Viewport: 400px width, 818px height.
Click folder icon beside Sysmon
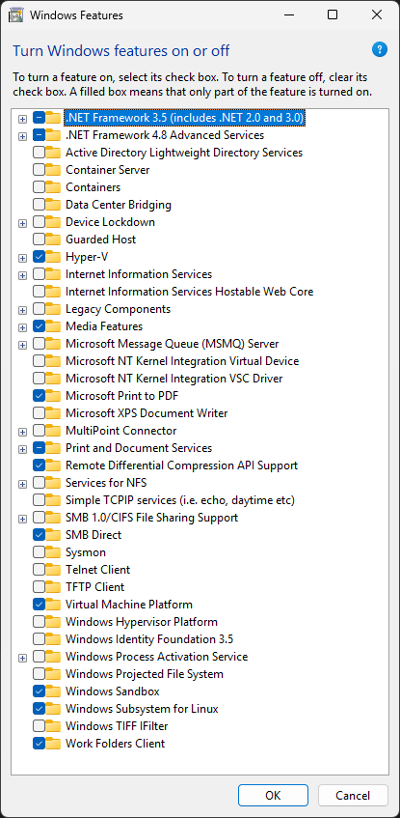[x=53, y=552]
